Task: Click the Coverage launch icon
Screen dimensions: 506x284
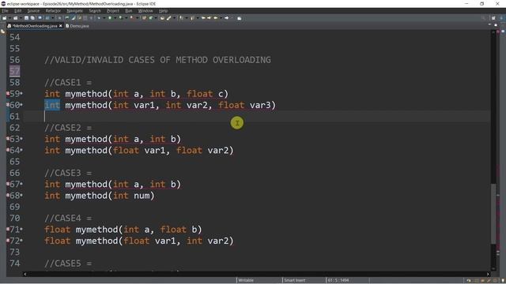Action: (x=120, y=18)
